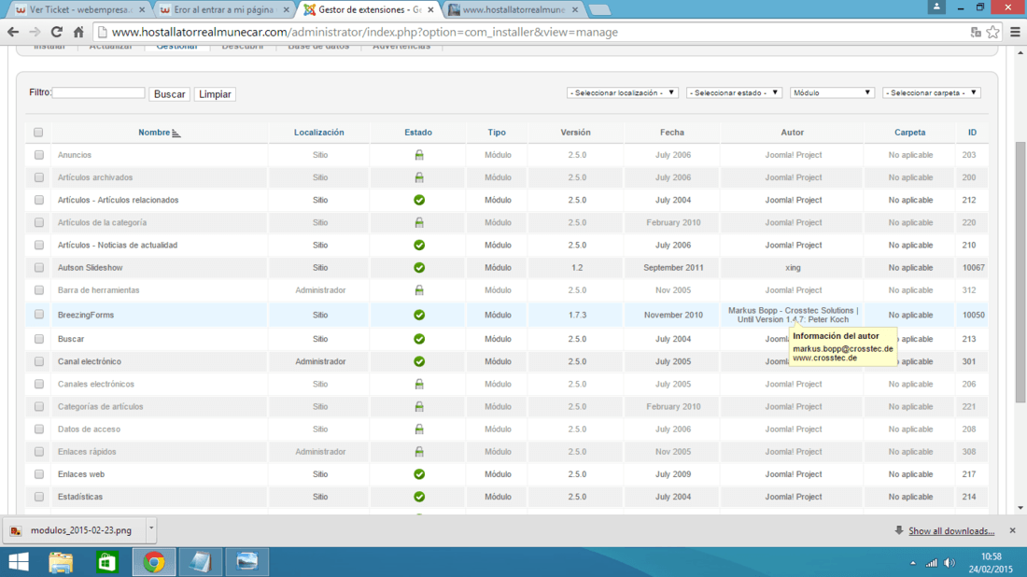This screenshot has height=577, width=1027.
Task: Open the downloaded modulos_2015-02-23.png file
Action: [74, 530]
